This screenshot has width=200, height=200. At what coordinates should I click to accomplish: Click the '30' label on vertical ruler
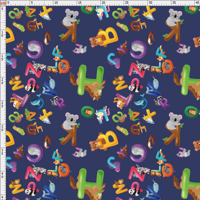coord(2,128)
